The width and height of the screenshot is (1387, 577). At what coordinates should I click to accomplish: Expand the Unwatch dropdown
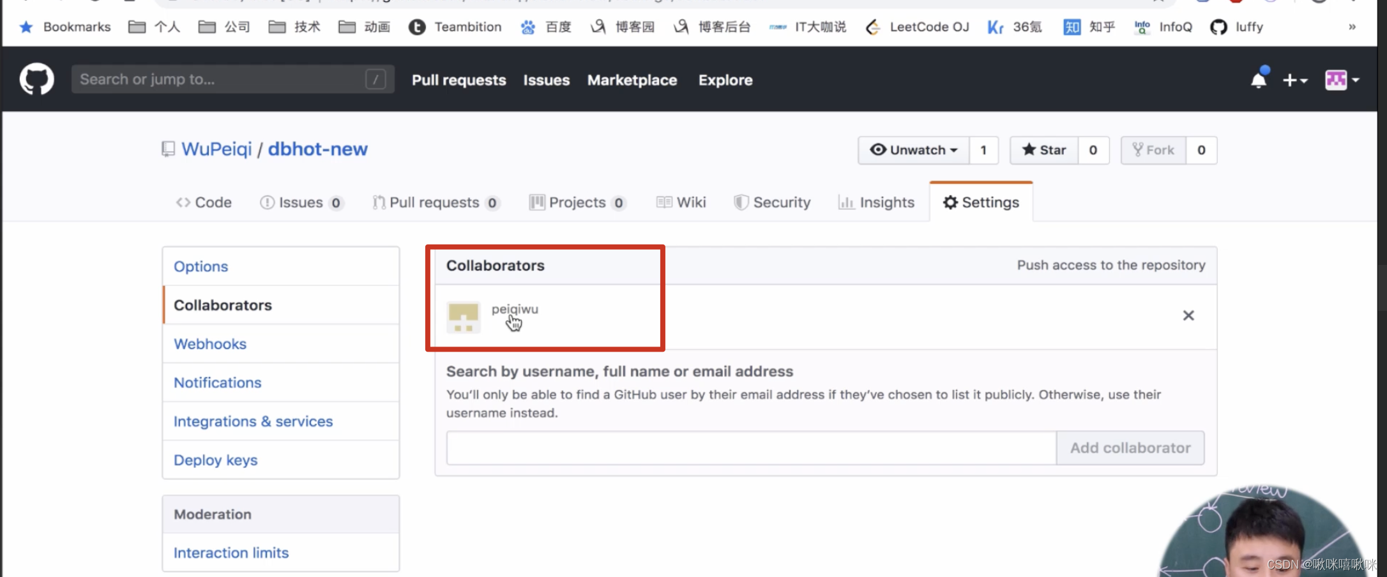[x=913, y=150]
